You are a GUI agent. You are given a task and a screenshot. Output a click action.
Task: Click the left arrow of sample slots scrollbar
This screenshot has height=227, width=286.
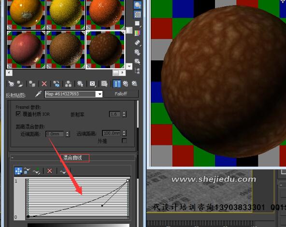9,73
